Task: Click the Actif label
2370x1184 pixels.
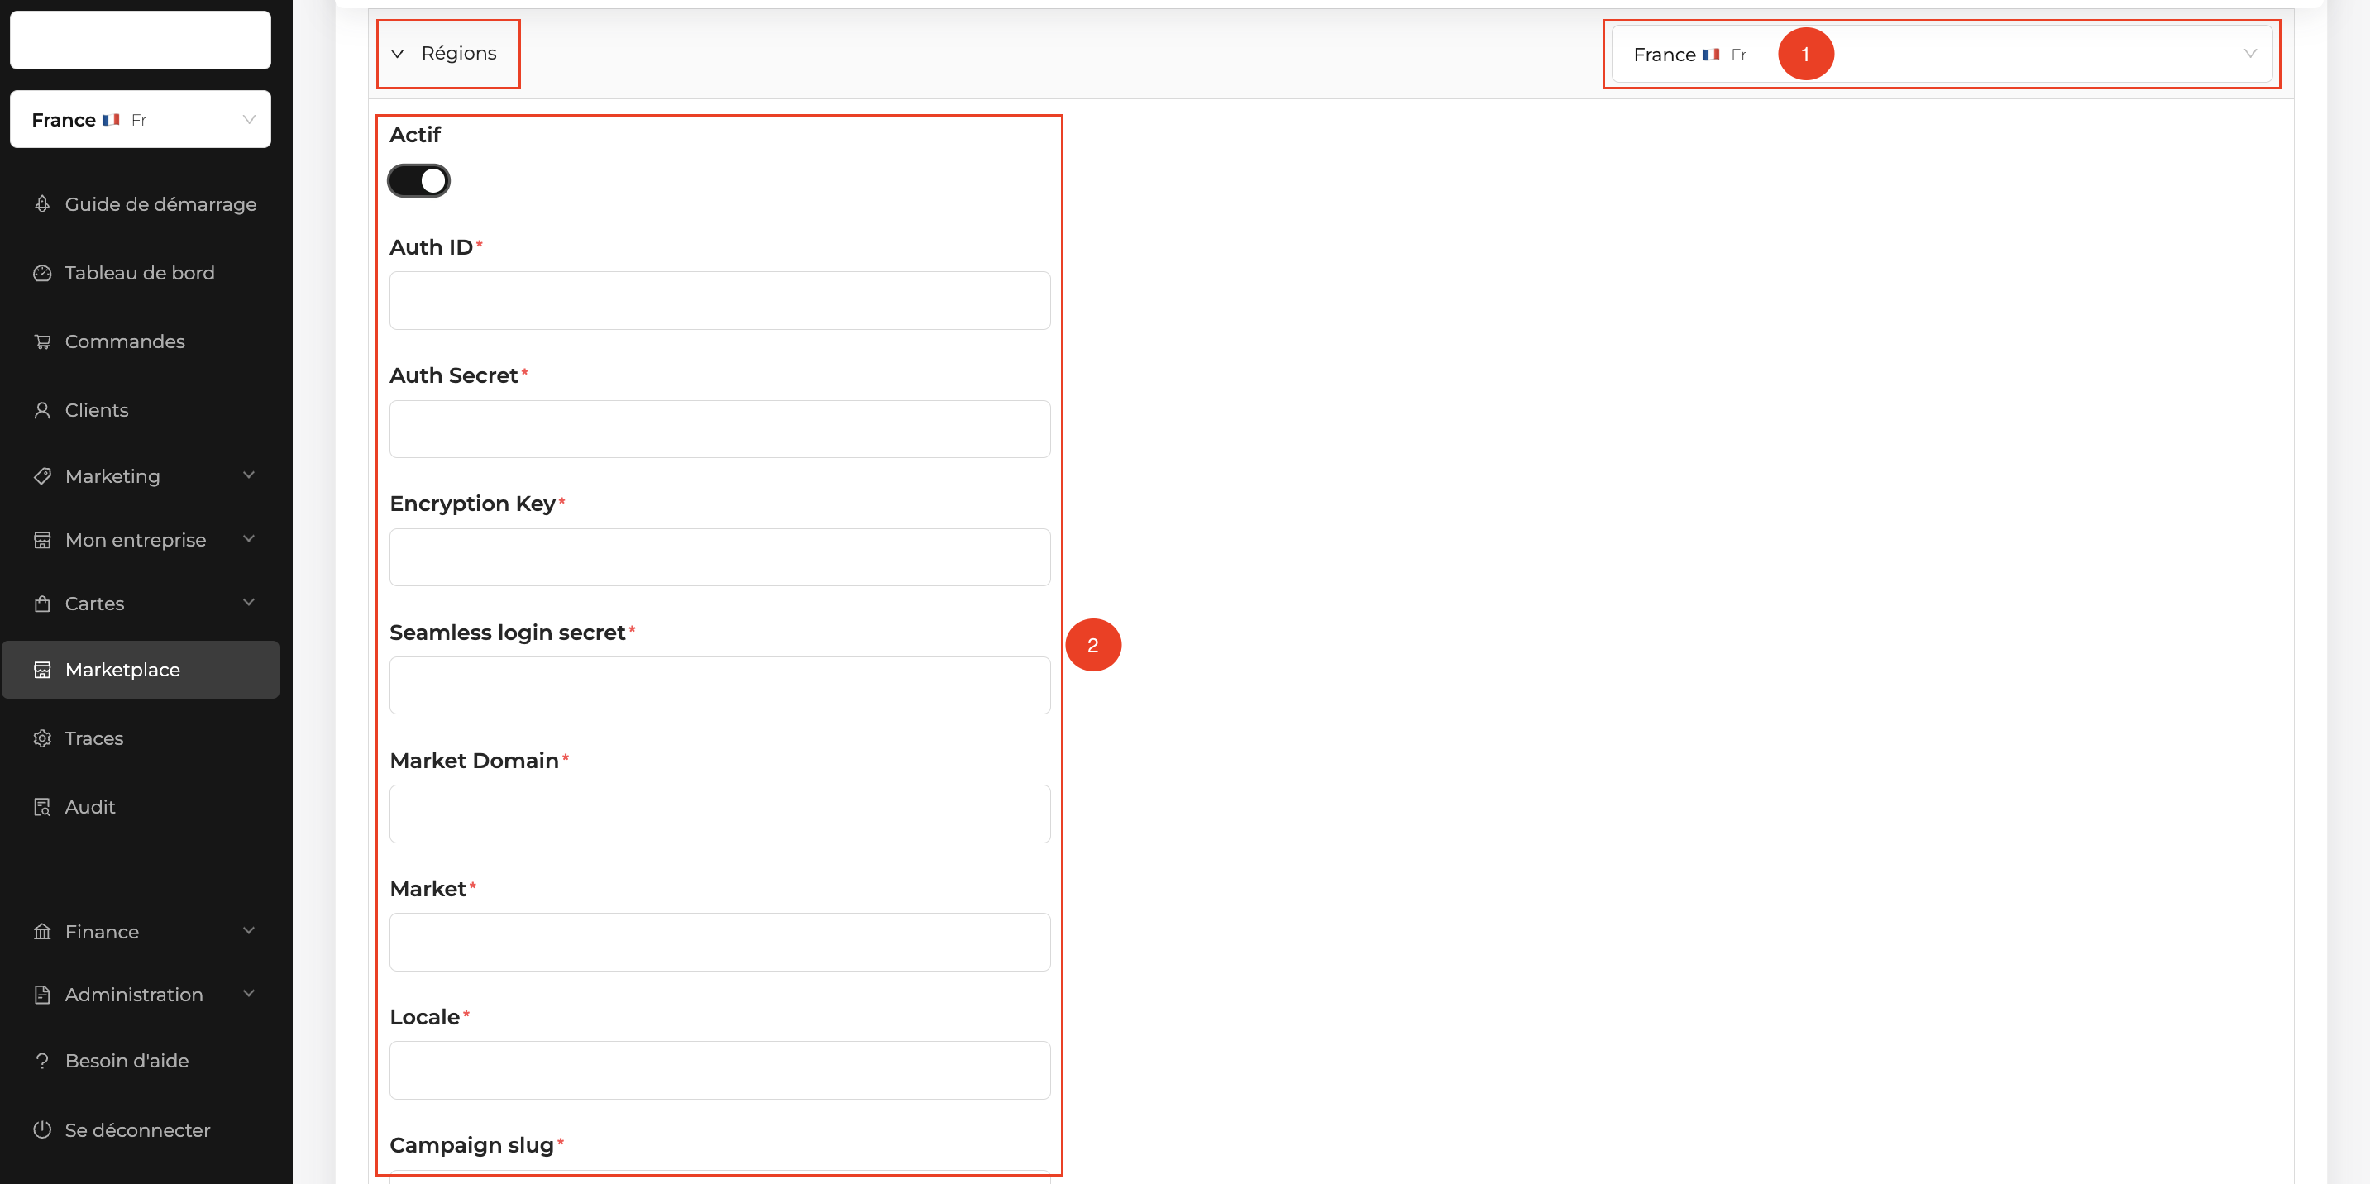Action: tap(415, 136)
